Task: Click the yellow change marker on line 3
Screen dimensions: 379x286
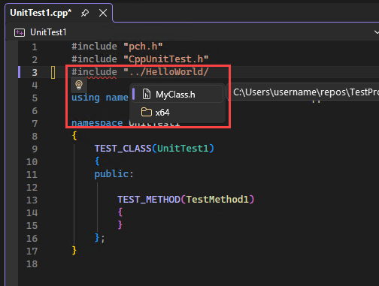Action: pyautogui.click(x=53, y=72)
